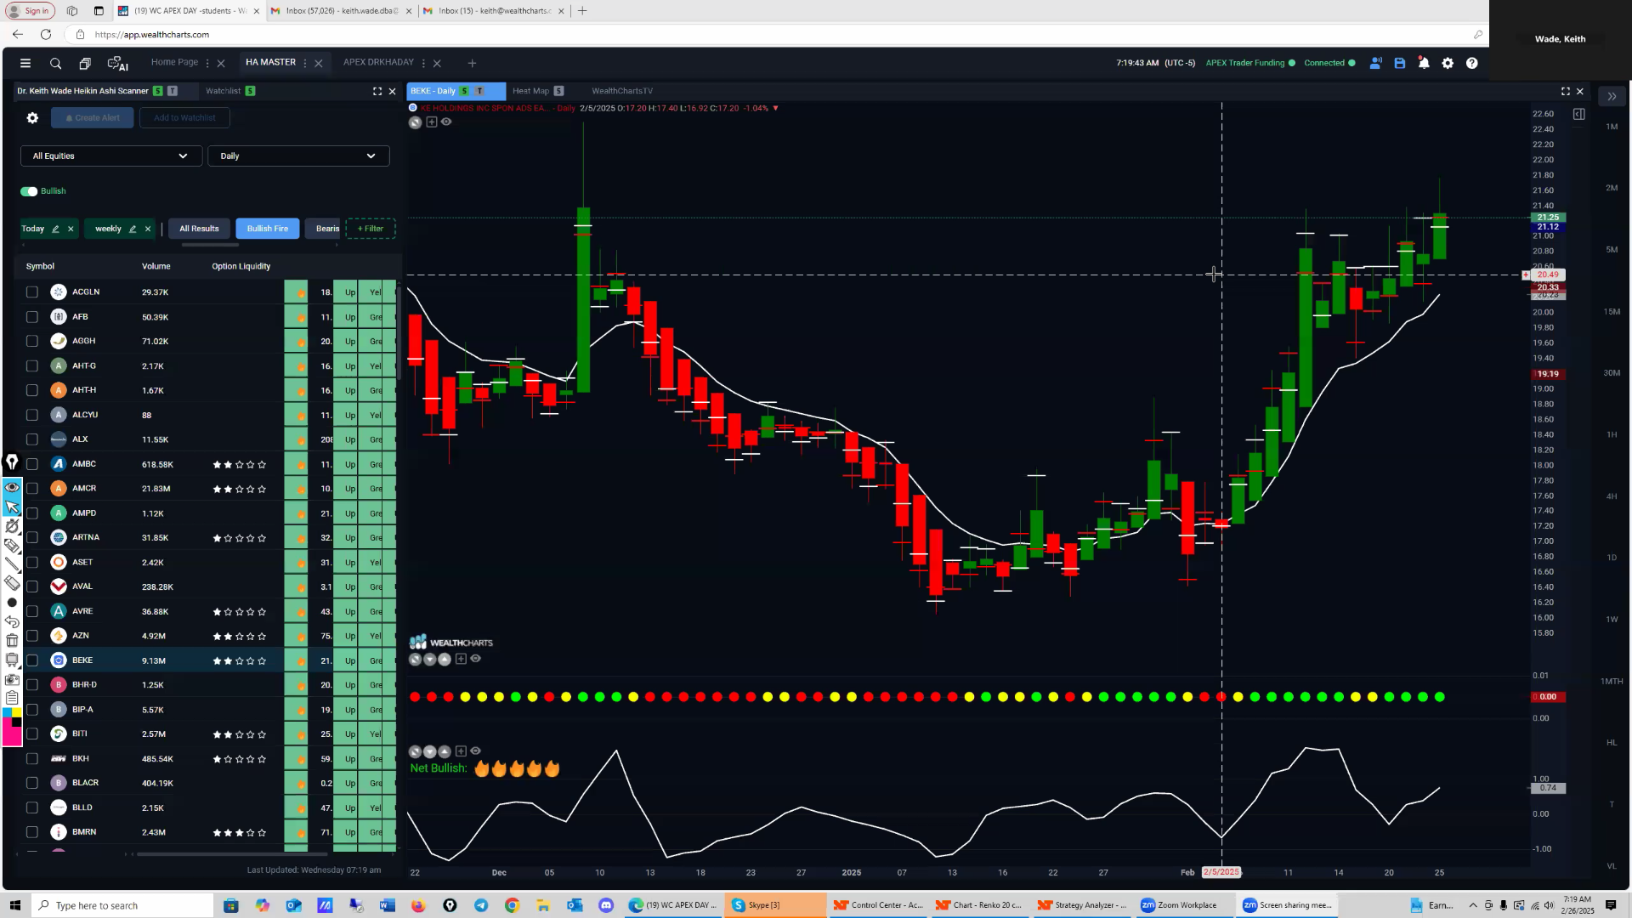Click the + Filter button
Screen dimensions: 1632x918
[371, 229]
